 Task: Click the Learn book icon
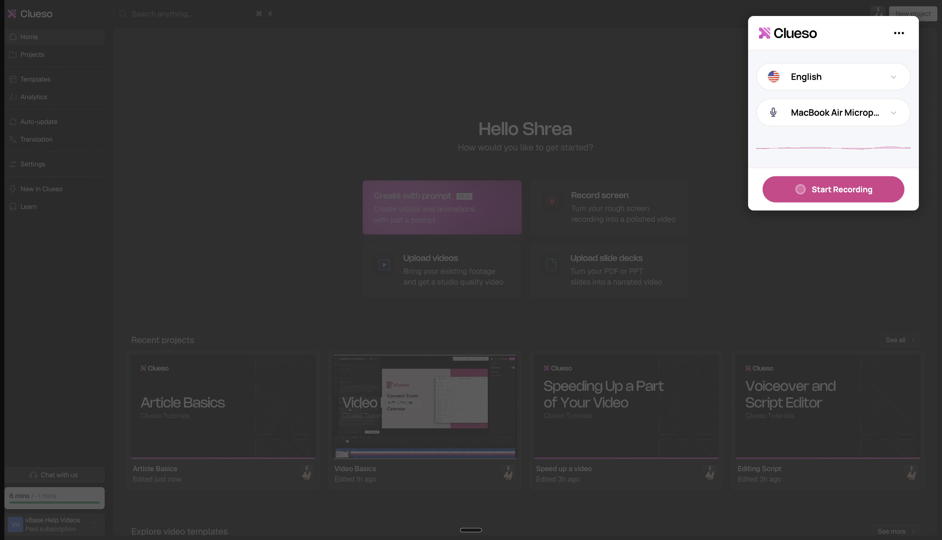click(x=13, y=207)
